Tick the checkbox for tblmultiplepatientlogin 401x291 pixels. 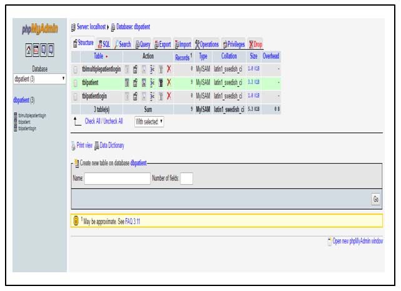tap(76, 70)
